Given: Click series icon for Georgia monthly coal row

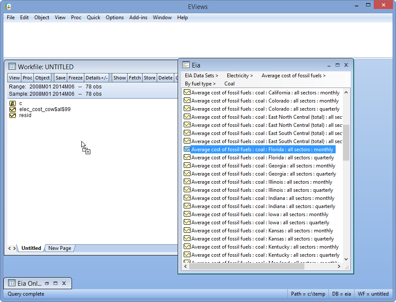Looking at the screenshot, I should pyautogui.click(x=187, y=166).
